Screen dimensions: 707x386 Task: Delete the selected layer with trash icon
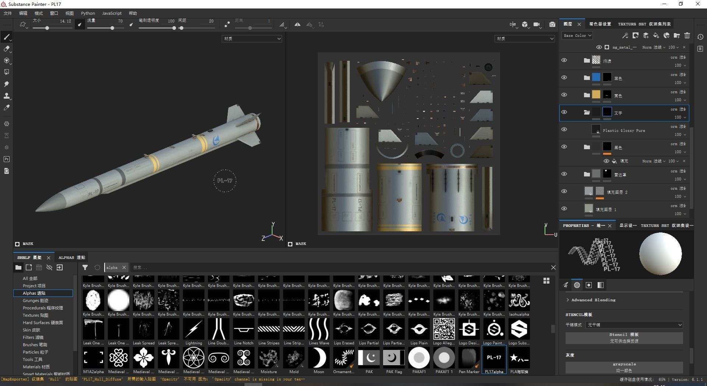click(687, 35)
